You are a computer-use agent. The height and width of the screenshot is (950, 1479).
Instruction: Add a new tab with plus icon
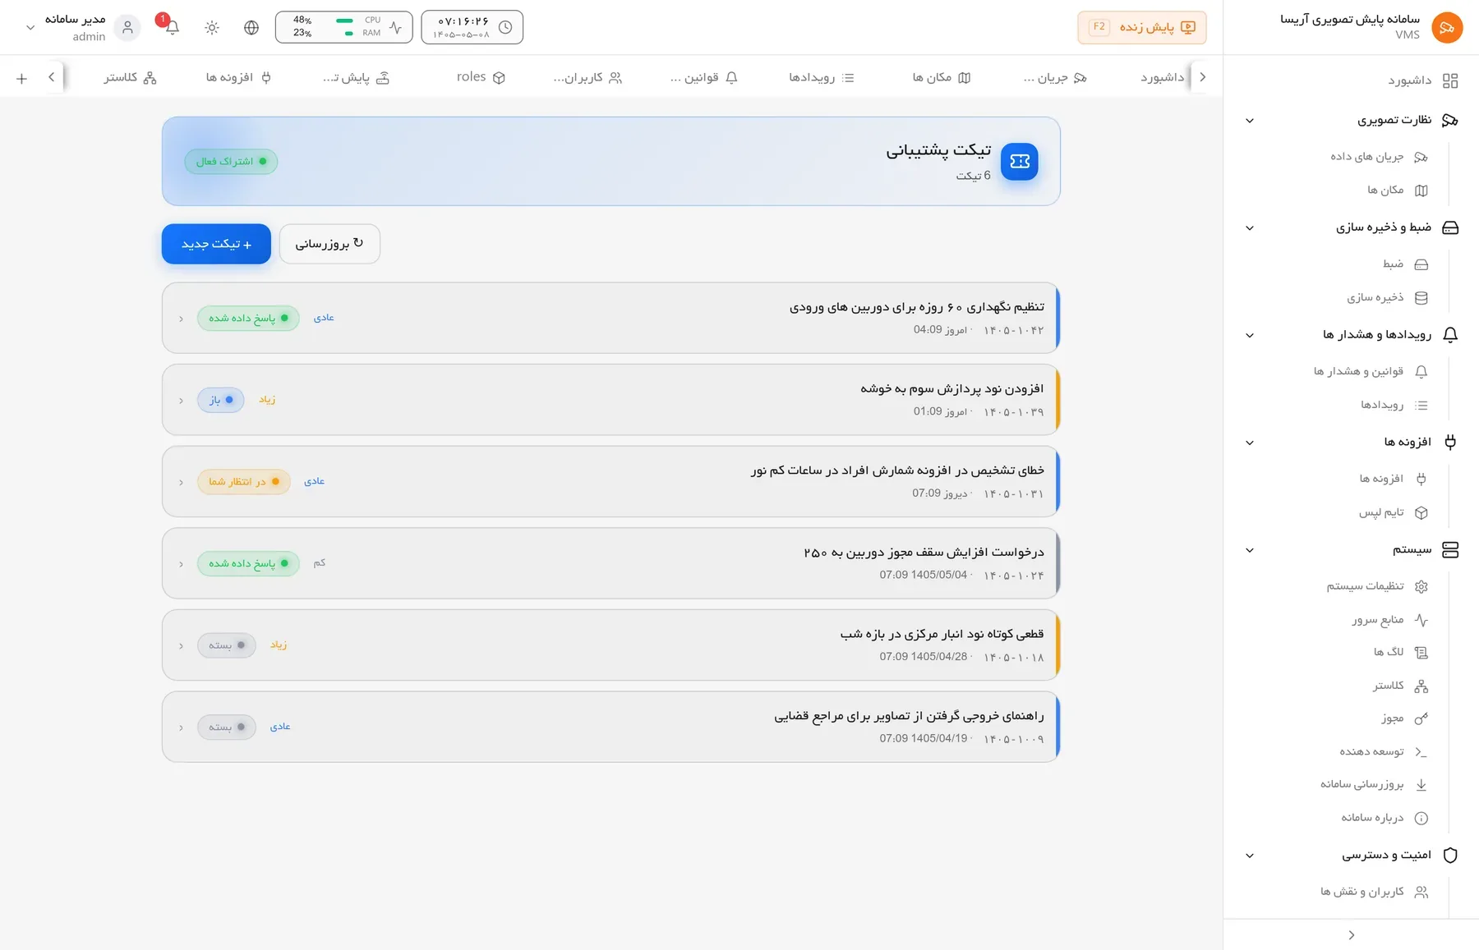[x=21, y=78]
